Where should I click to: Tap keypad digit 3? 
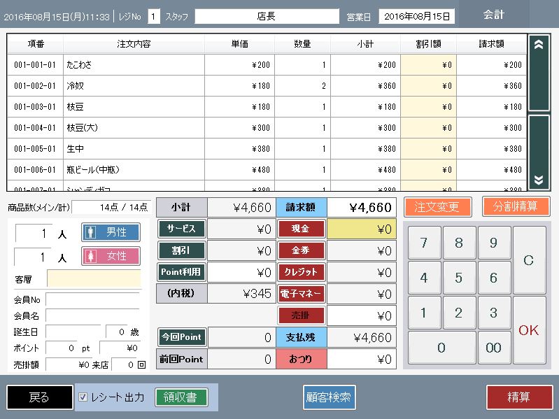[494, 313]
